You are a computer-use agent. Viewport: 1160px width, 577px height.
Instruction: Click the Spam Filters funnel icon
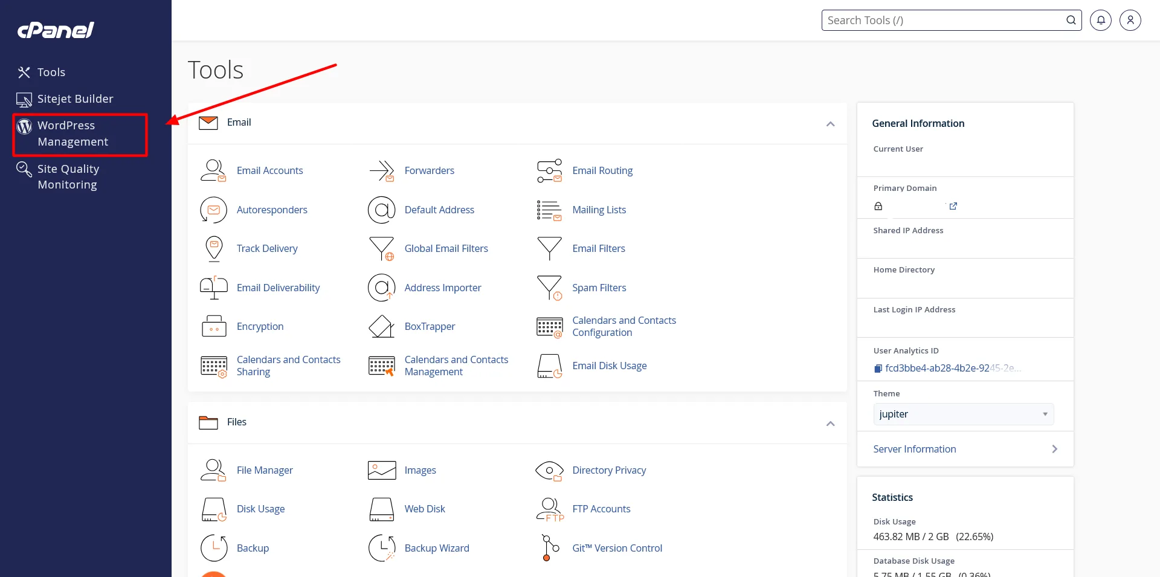(549, 288)
